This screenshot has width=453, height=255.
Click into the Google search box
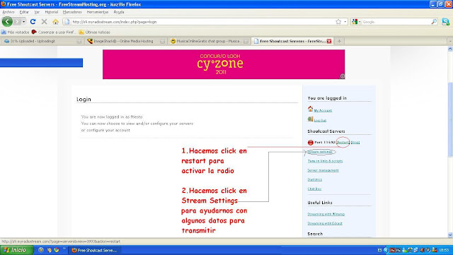[396, 22]
